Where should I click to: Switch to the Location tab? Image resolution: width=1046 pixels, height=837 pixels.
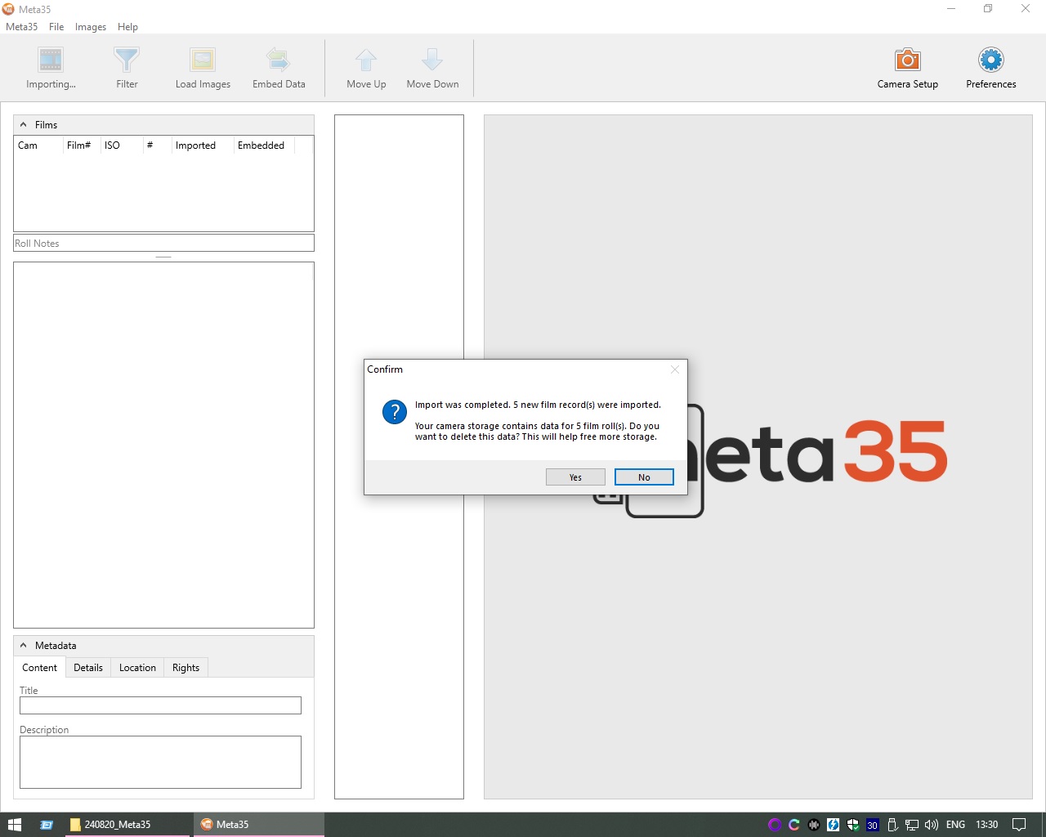[x=137, y=668]
